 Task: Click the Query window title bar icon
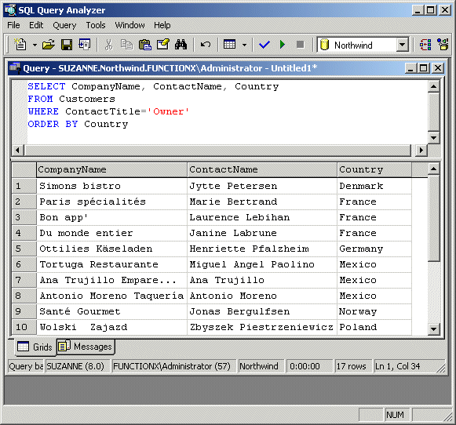(x=15, y=67)
